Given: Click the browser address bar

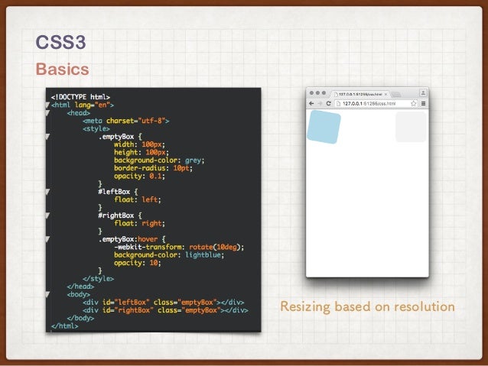Looking at the screenshot, I should click(376, 104).
